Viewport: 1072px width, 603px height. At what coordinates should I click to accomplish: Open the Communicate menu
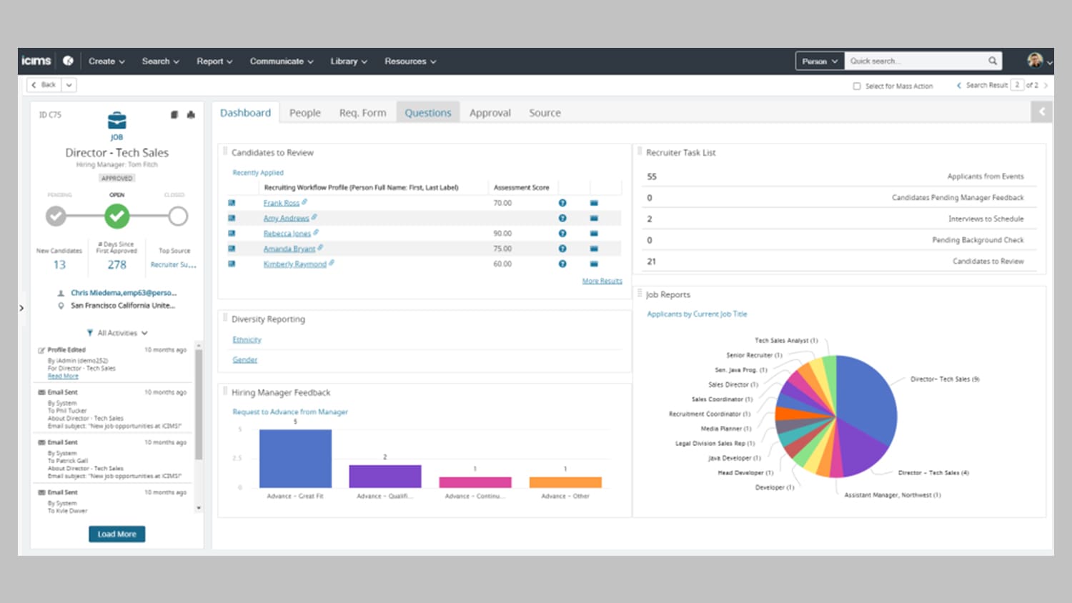coord(281,61)
